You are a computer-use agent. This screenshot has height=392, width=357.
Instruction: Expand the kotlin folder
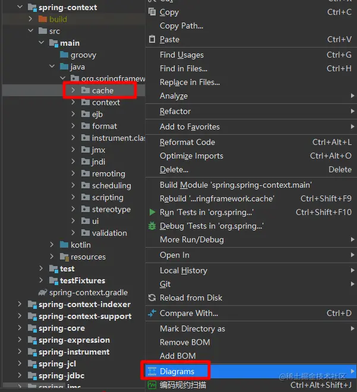tap(52, 245)
